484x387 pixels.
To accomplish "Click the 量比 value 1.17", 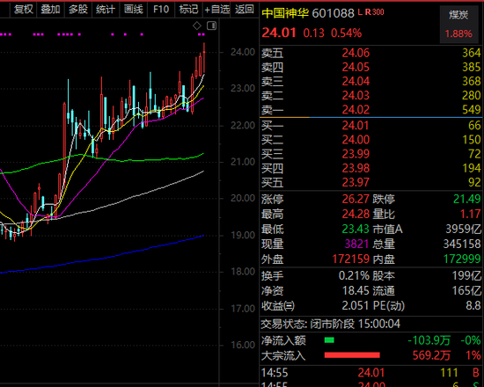I will 471,214.
